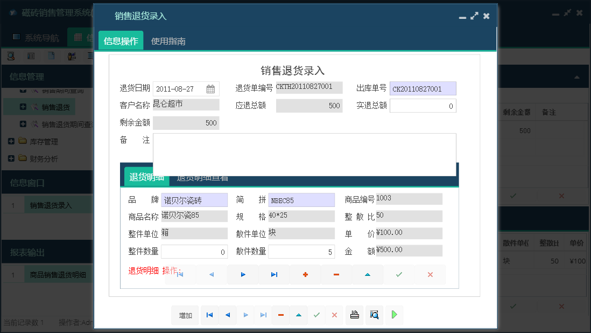This screenshot has height=333, width=591.
Task: Open print preview from the bottom toolbar
Action: [374, 315]
